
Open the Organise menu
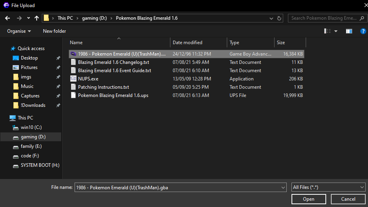coord(19,31)
